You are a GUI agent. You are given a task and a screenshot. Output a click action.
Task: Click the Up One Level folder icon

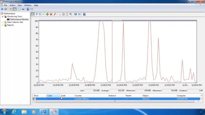[x=11, y=9]
